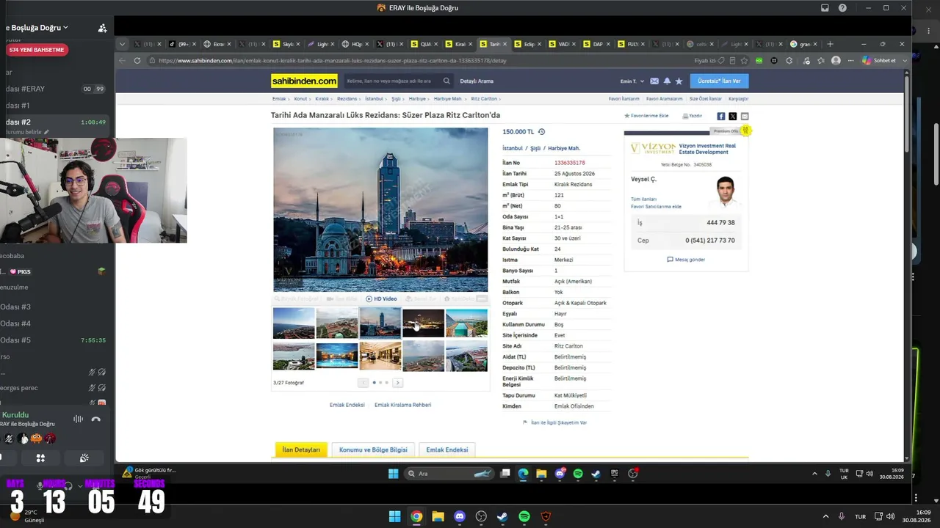Click the Emlak breadcrumb link
Image resolution: width=940 pixels, height=528 pixels.
pyautogui.click(x=279, y=98)
